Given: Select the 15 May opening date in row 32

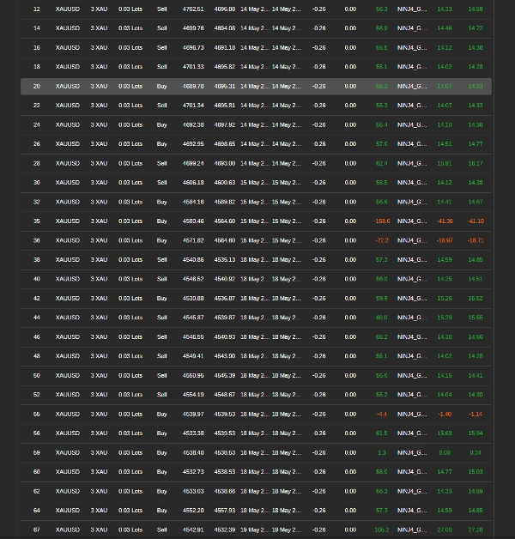Looking at the screenshot, I should point(254,202).
